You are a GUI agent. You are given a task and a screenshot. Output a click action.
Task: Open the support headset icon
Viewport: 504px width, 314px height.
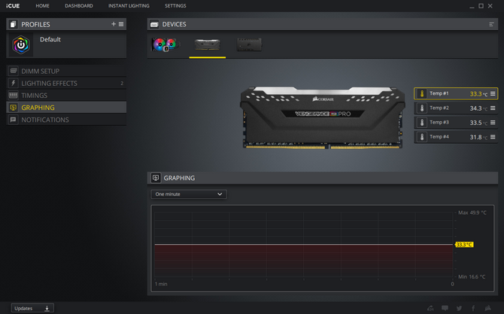[430, 308]
